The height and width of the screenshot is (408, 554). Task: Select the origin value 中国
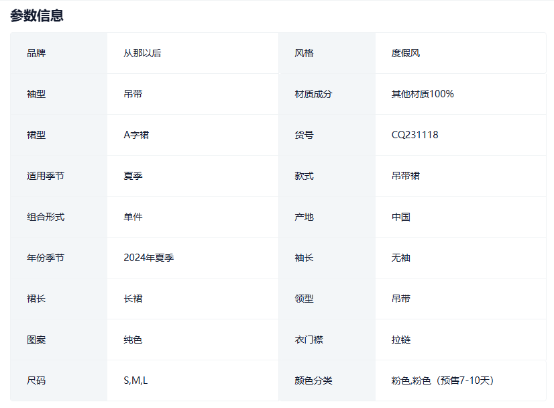coord(401,217)
